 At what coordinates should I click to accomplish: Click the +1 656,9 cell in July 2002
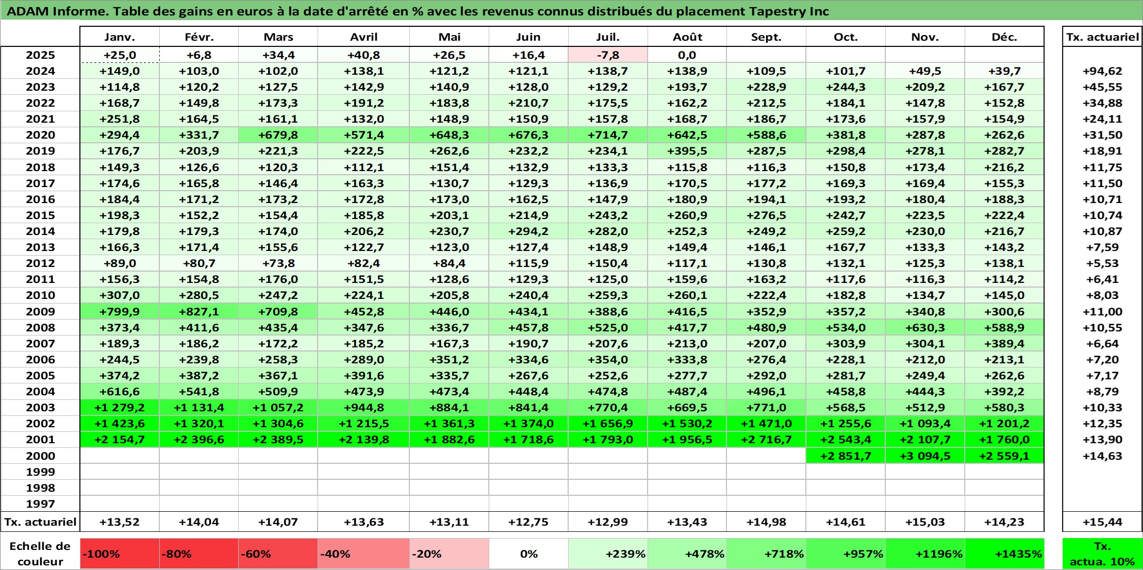click(x=608, y=424)
